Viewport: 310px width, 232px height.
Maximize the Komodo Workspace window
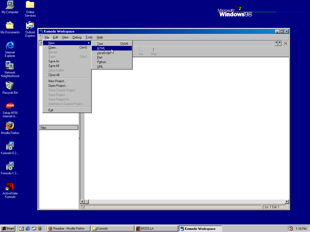tap(282, 31)
